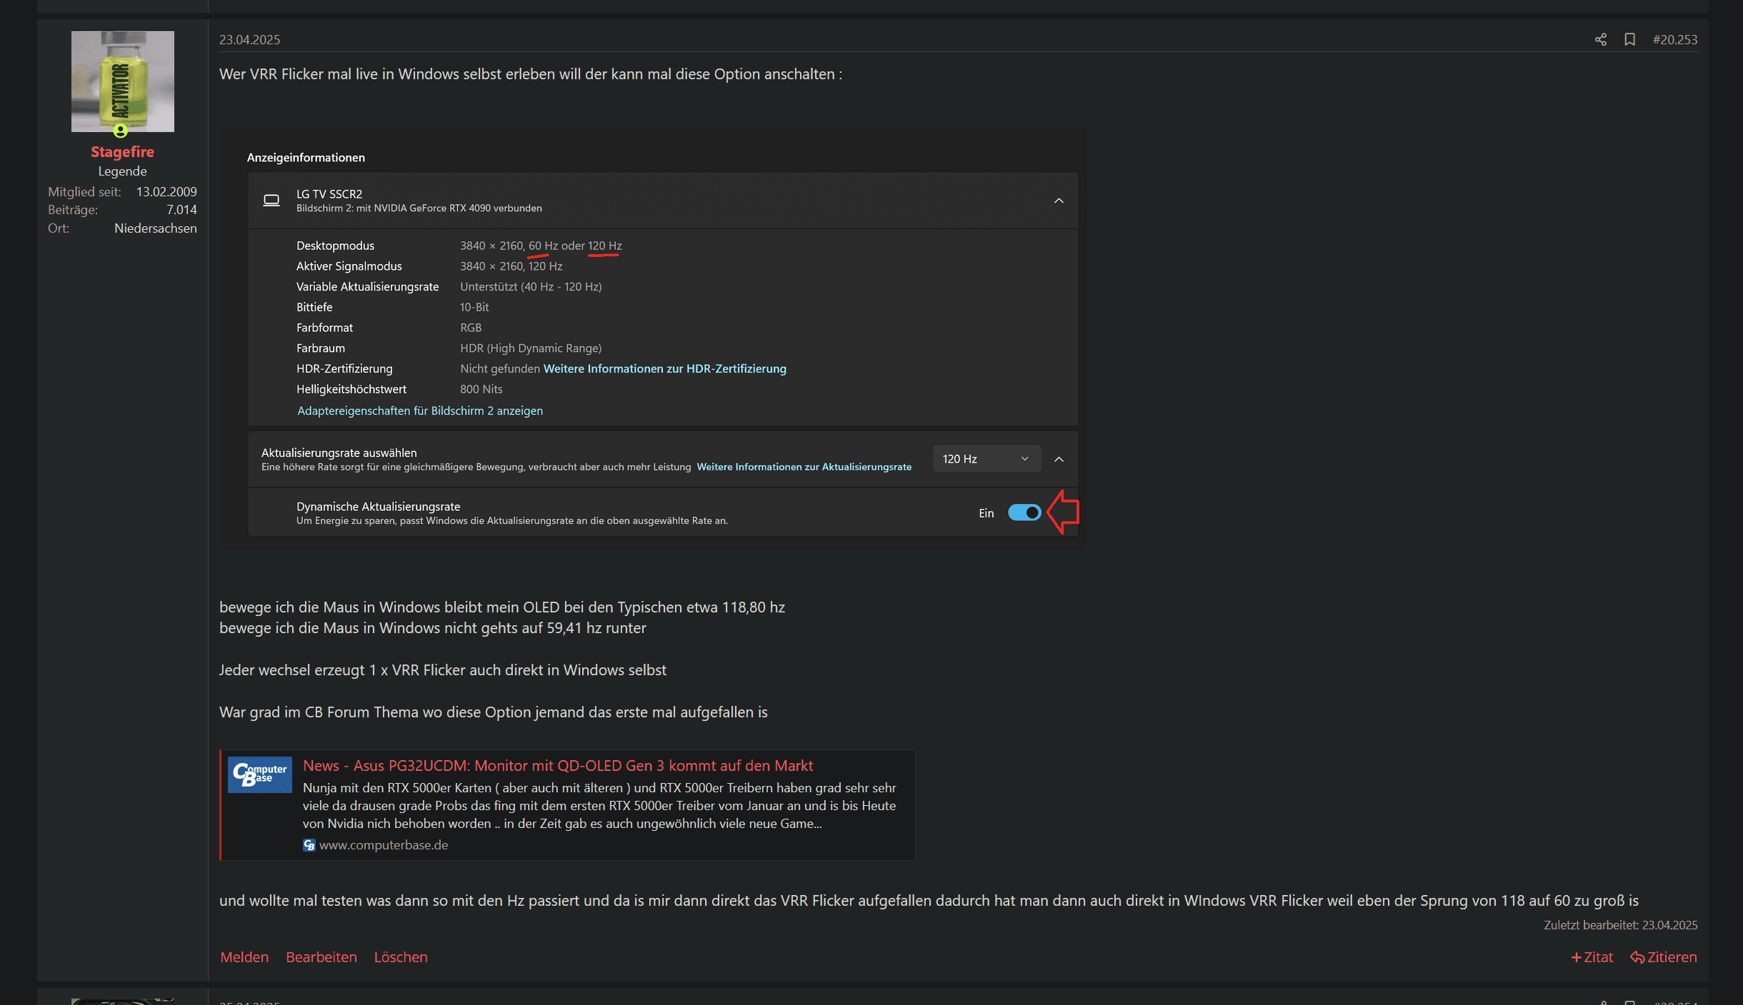1743x1005 pixels.
Task: Click the post date 23.04.2025
Action: click(249, 40)
